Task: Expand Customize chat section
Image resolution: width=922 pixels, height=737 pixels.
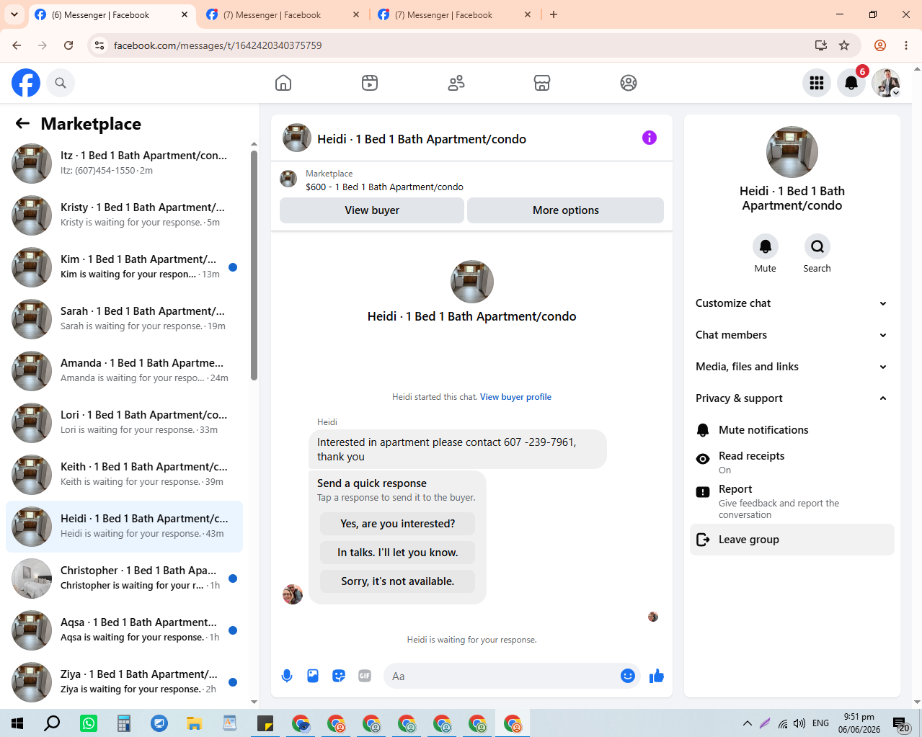Action: (792, 303)
